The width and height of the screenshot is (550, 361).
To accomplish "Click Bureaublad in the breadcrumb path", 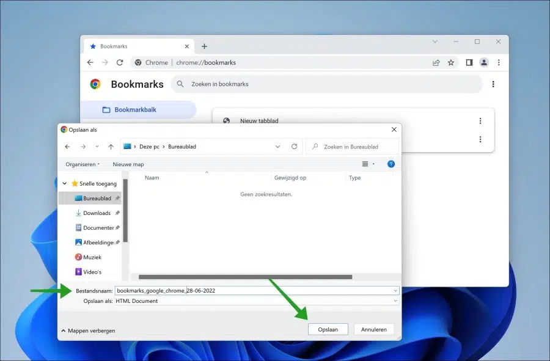I will [182, 147].
